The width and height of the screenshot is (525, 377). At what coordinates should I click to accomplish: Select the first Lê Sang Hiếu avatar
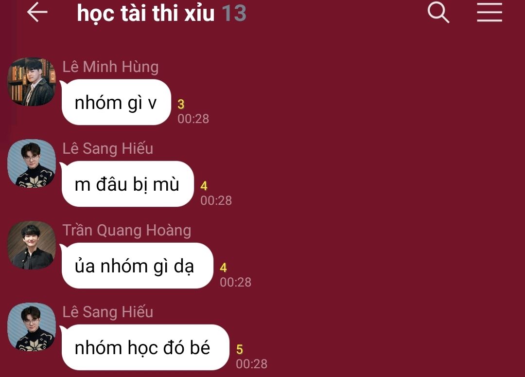pos(32,163)
